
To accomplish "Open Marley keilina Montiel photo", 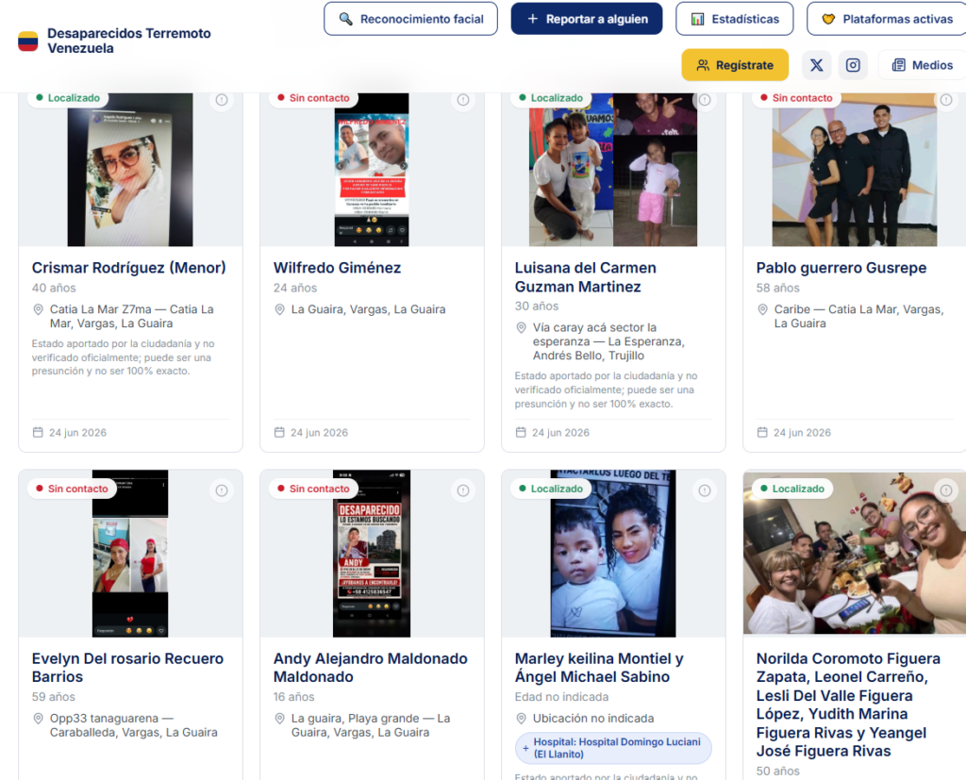I will (613, 554).
